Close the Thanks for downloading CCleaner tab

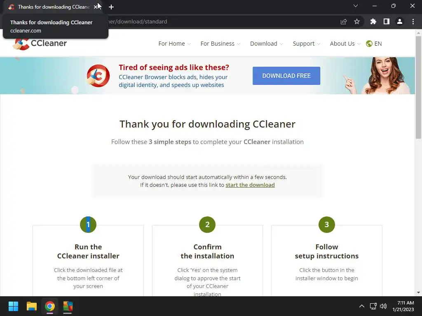tap(96, 7)
